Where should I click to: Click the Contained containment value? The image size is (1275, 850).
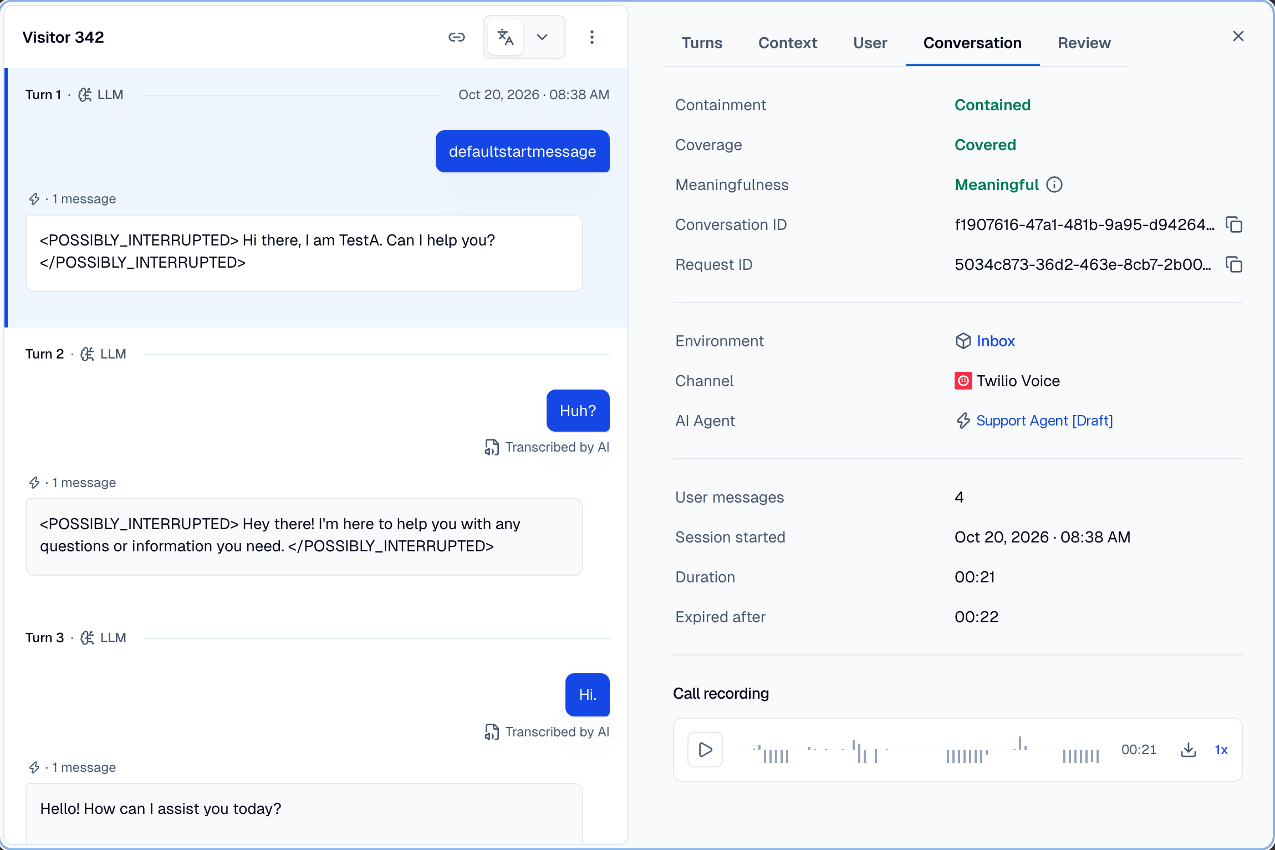992,105
